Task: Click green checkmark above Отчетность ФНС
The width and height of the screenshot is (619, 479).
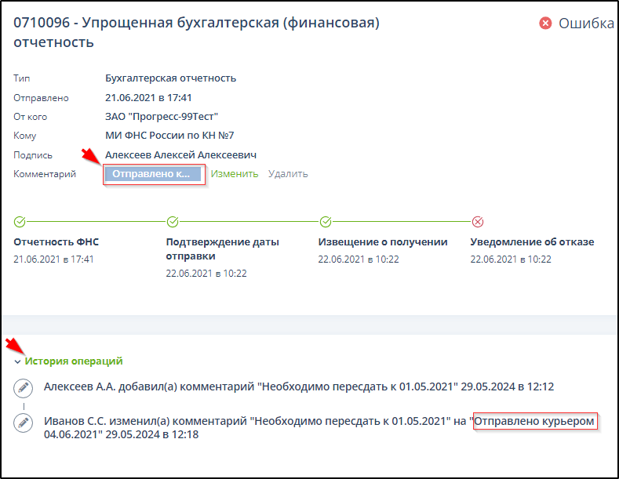Action: pos(20,222)
